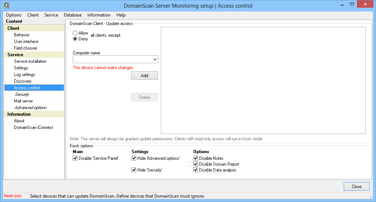
Task: Click the 'Read only' status bar indicator
Action: tap(12, 196)
